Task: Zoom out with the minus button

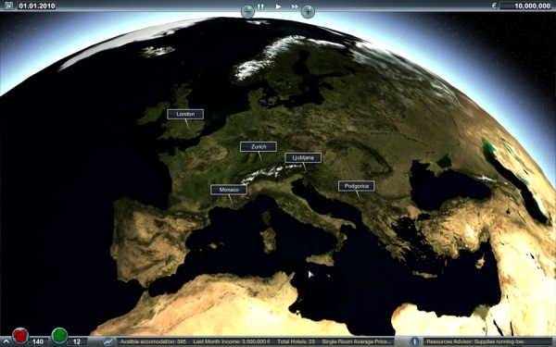Action: 247,11
